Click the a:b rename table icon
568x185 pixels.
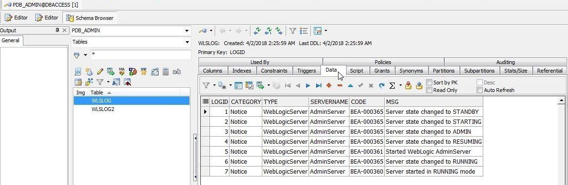(177, 72)
